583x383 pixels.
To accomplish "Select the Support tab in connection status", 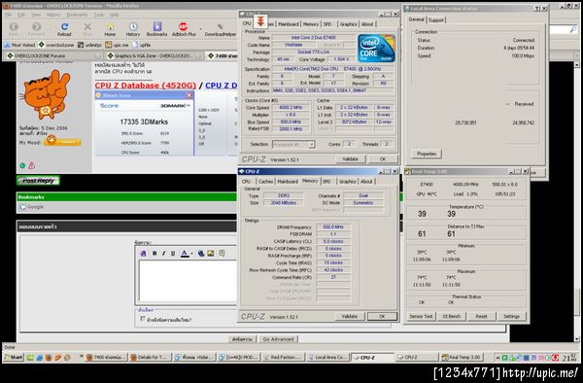I will click(435, 19).
